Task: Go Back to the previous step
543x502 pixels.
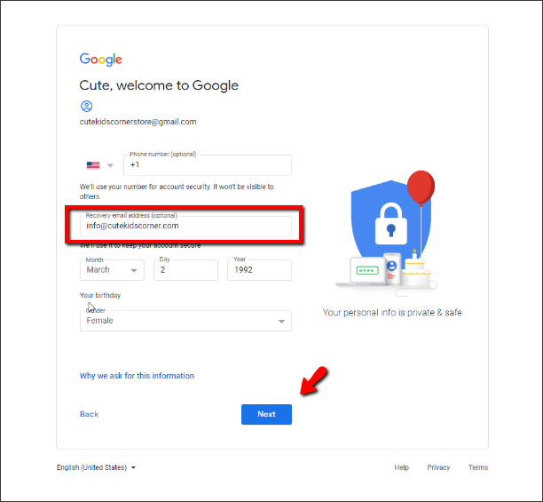Action: 89,414
